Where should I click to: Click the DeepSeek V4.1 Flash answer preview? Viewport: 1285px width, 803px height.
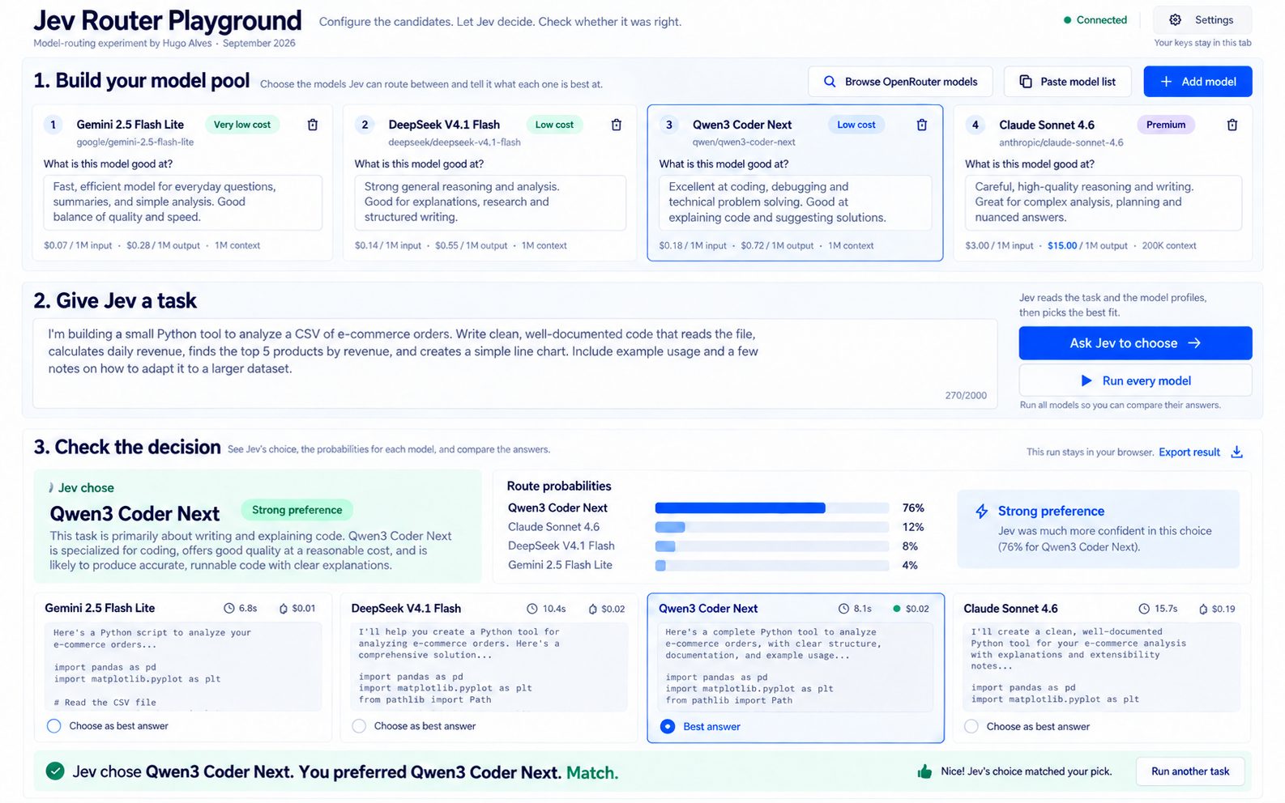pos(489,666)
